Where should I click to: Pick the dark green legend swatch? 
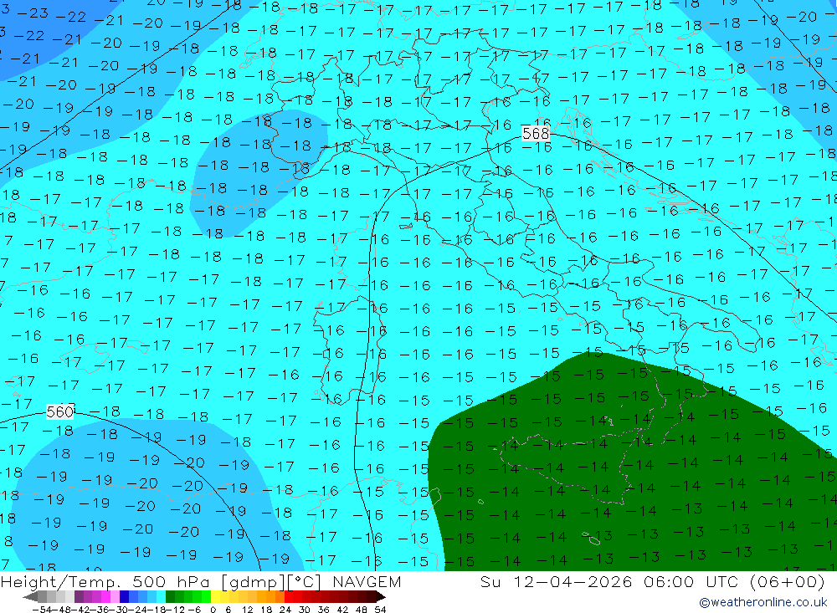pyautogui.click(x=170, y=597)
